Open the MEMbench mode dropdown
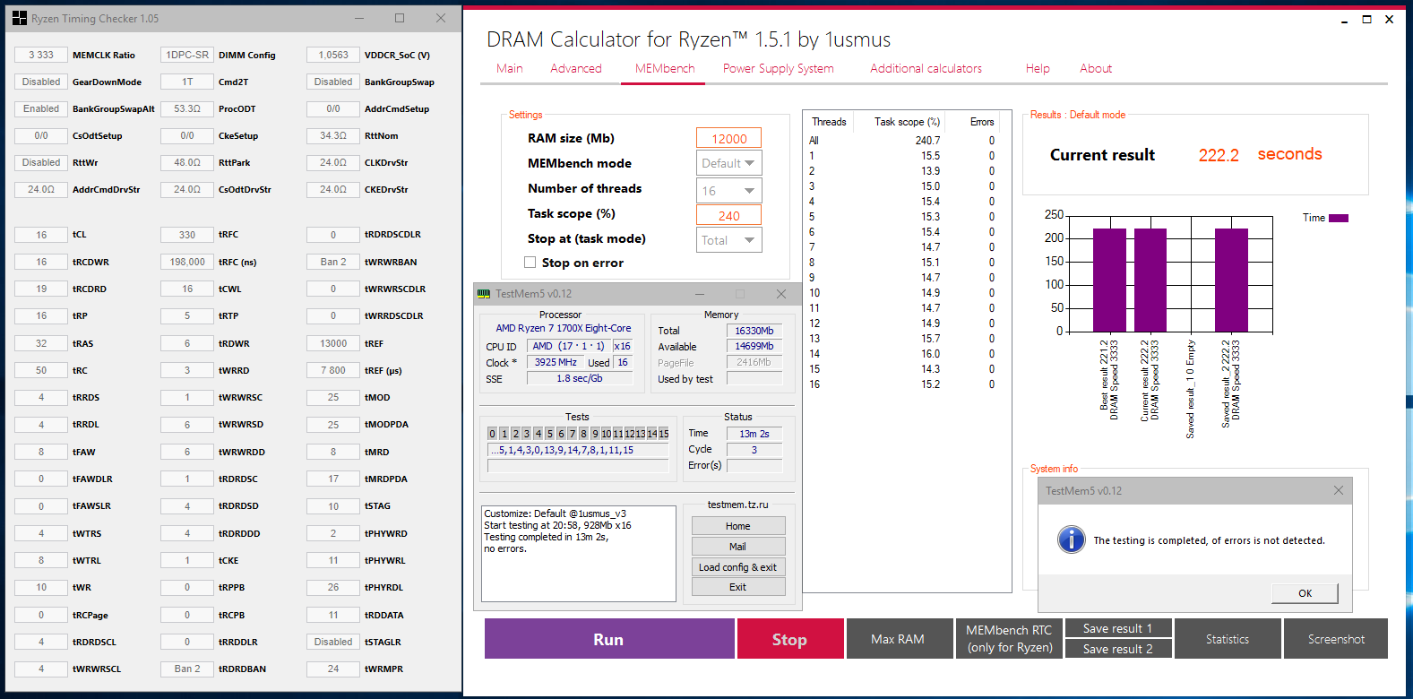Viewport: 1413px width, 699px height. coord(729,163)
